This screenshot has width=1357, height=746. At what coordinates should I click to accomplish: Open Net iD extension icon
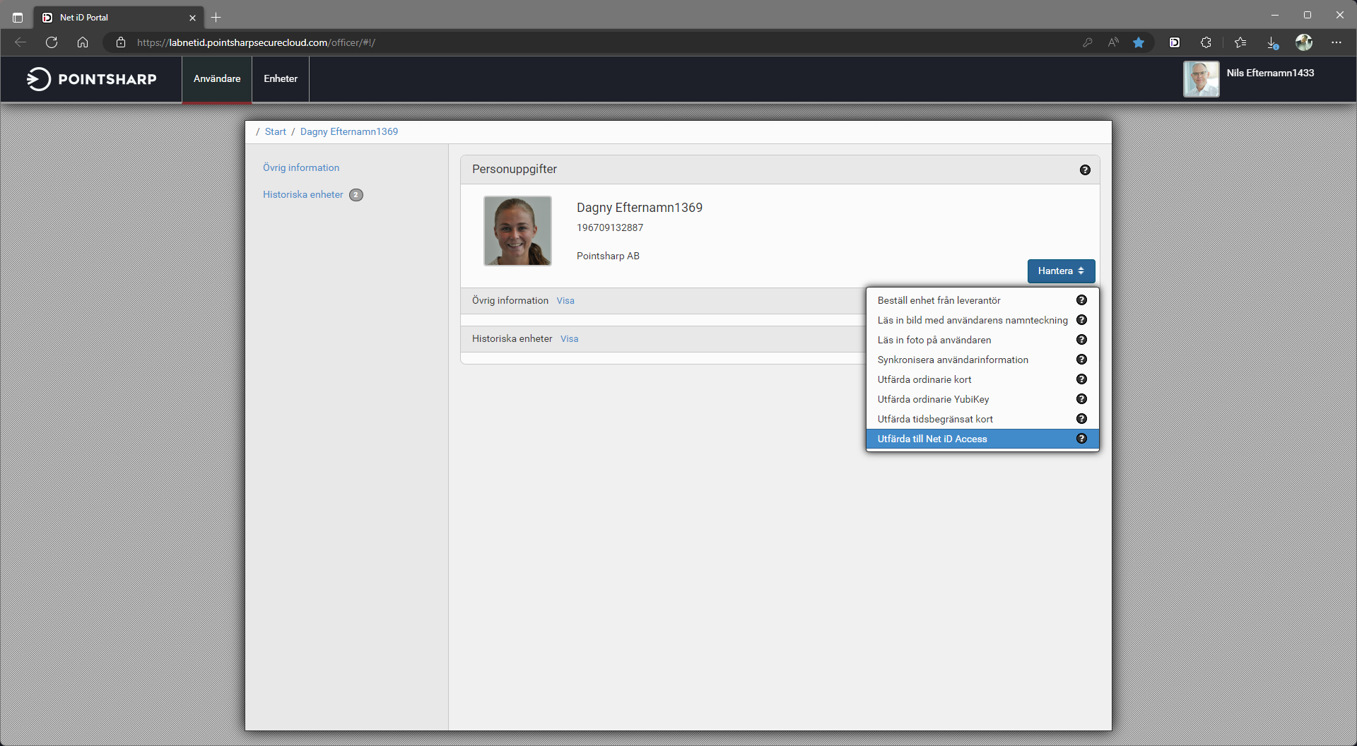[x=1175, y=42]
